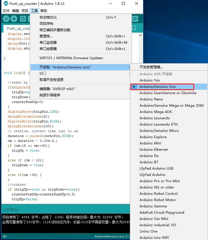Select Arduino/Genuino Mega or Mega 2560
Viewport: 208px width, 240px height.
coord(171,106)
